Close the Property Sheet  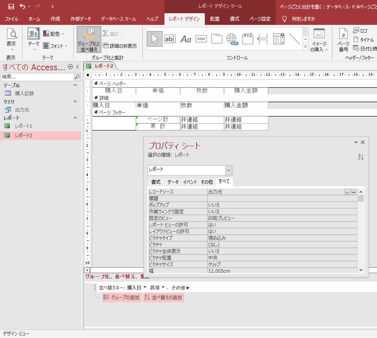click(x=362, y=143)
